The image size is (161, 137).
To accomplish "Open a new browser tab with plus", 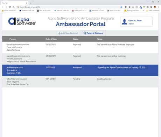I will (x=31, y=3).
